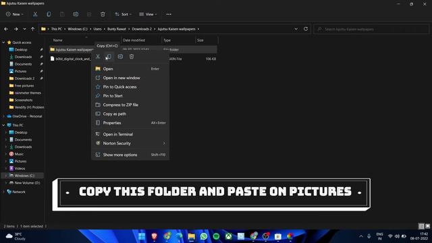Choose Pin to Start

130,96
